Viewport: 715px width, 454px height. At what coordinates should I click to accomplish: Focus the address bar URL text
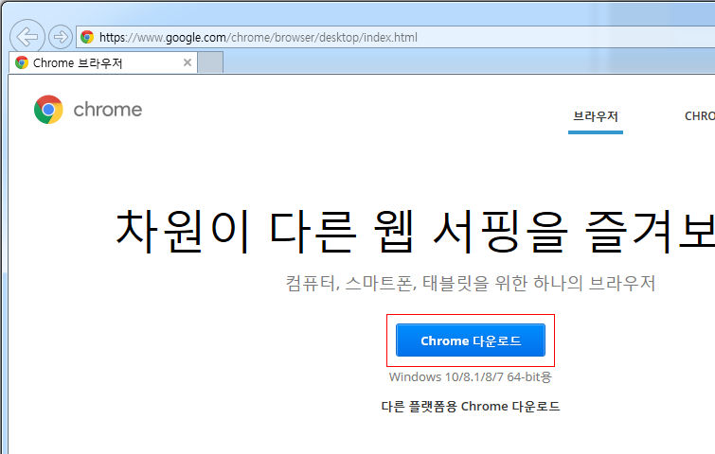tap(259, 37)
